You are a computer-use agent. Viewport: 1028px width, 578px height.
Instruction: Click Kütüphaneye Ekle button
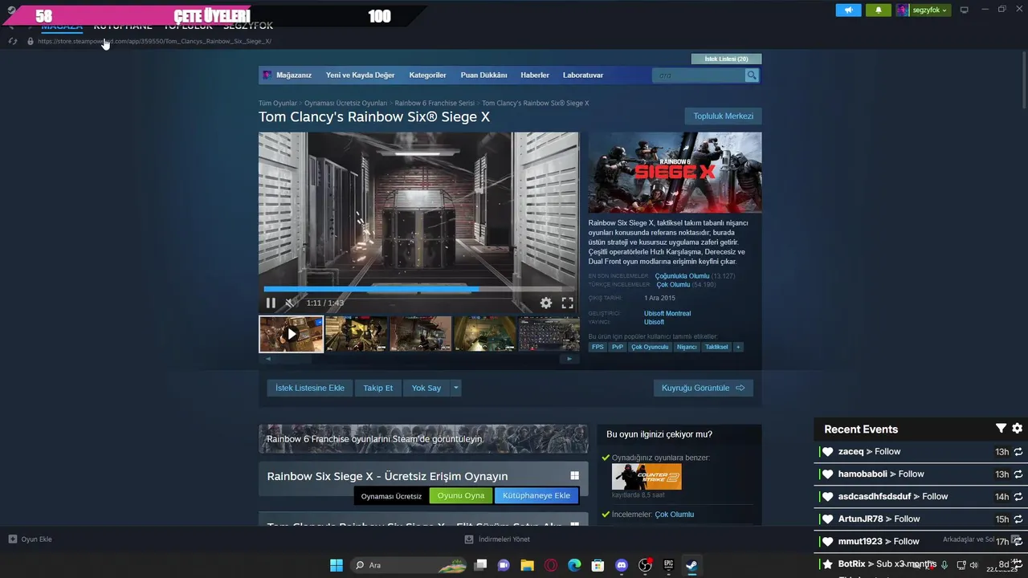(x=536, y=496)
